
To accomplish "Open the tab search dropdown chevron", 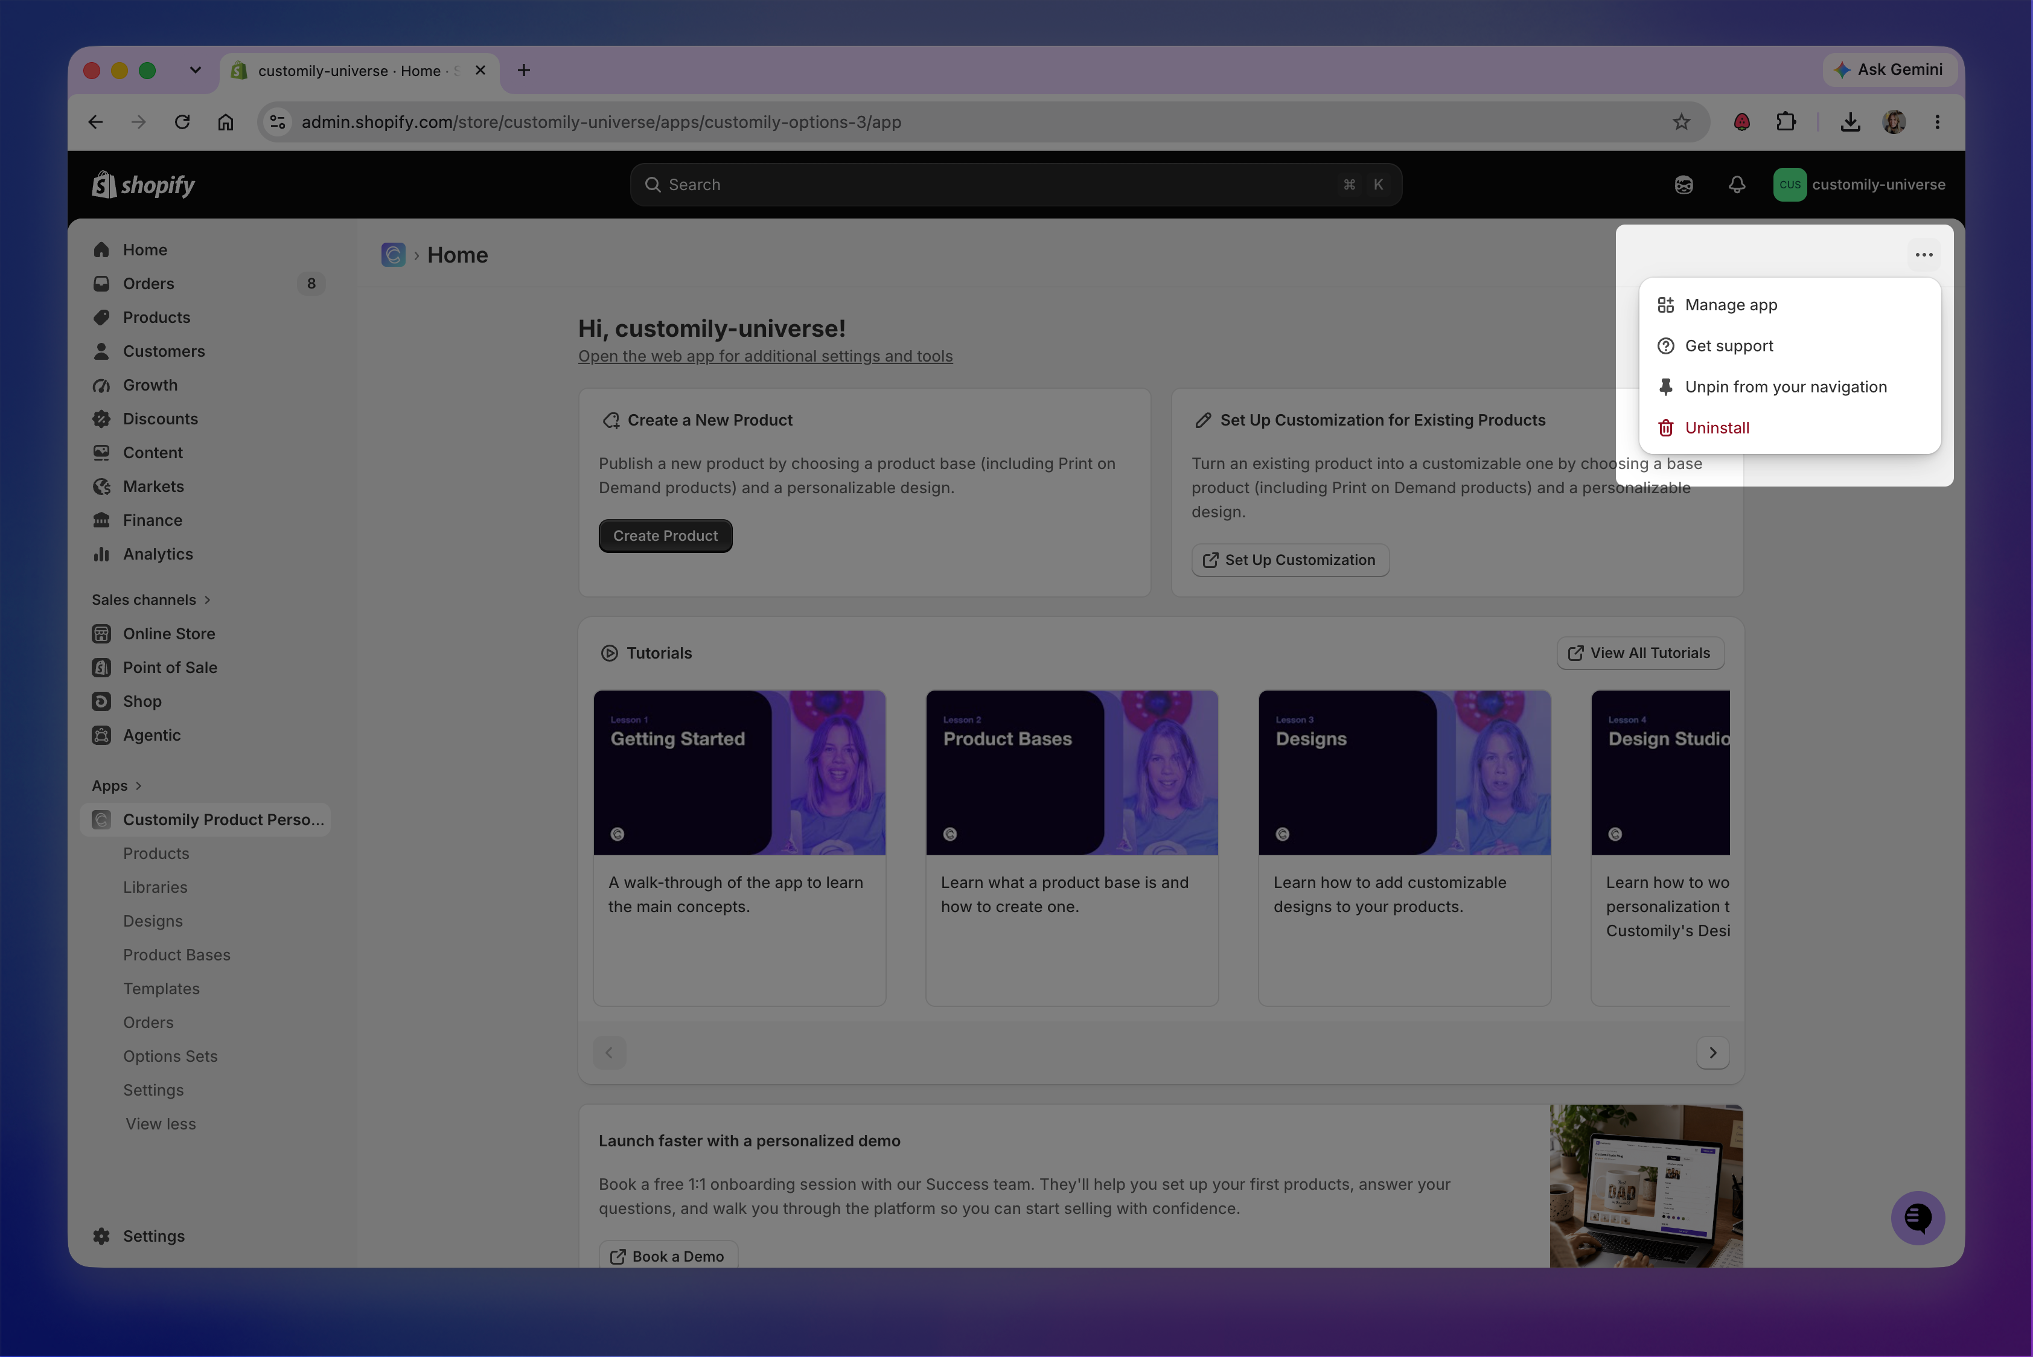I will click(x=196, y=70).
